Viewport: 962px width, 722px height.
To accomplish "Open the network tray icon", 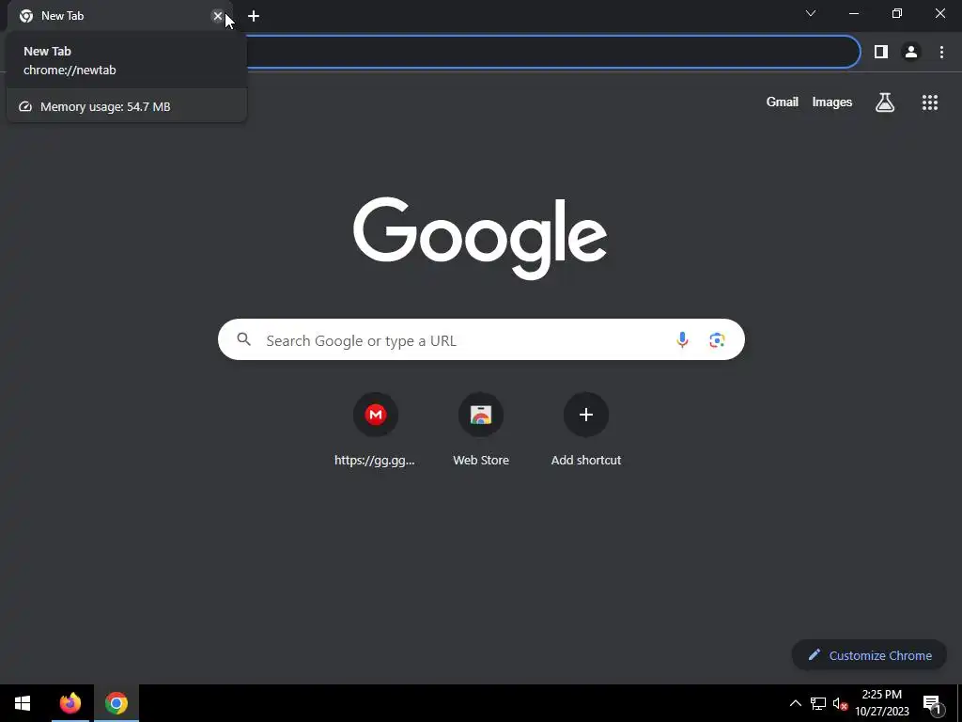I will 818,703.
